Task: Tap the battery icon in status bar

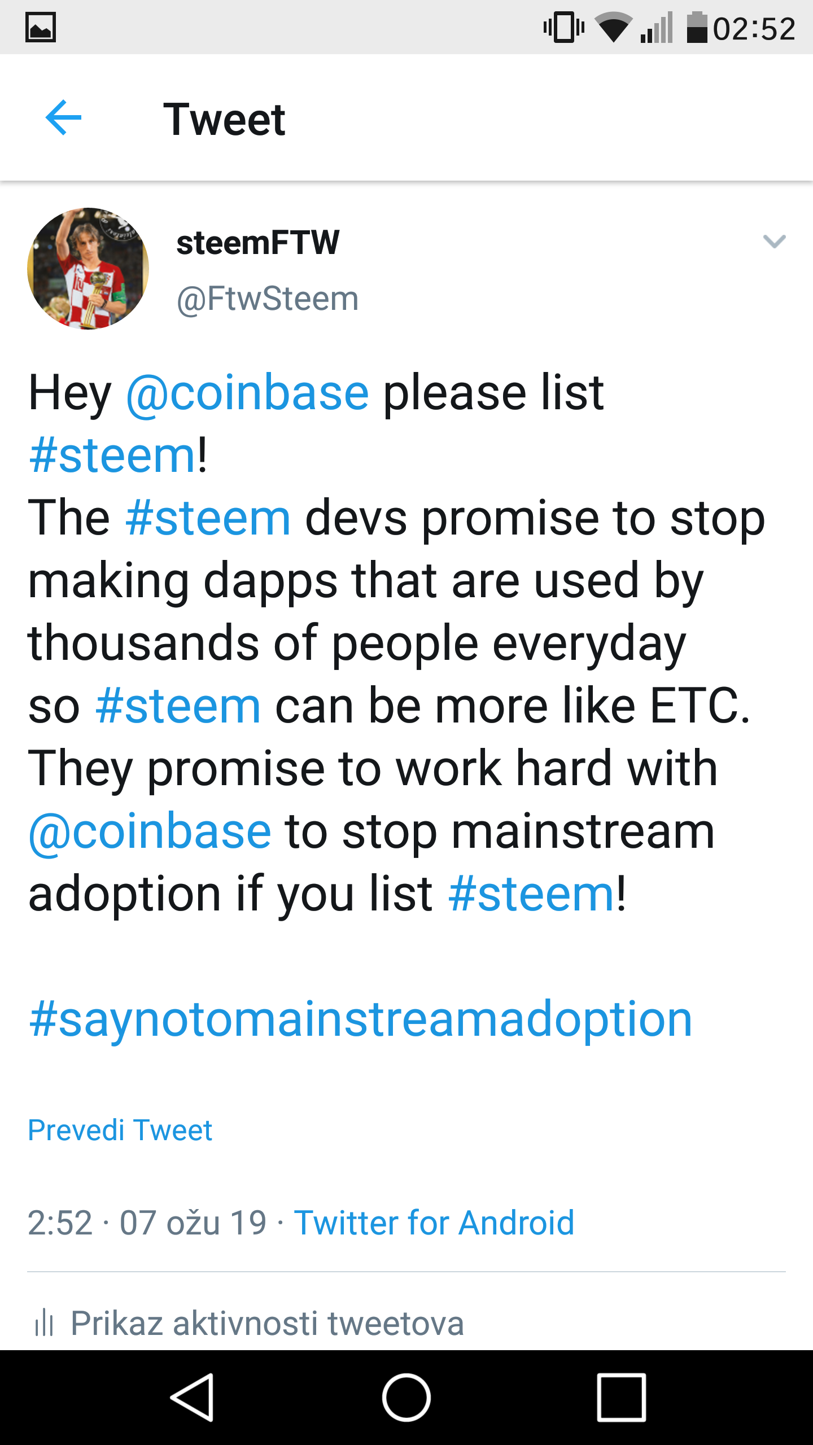Action: point(697,27)
